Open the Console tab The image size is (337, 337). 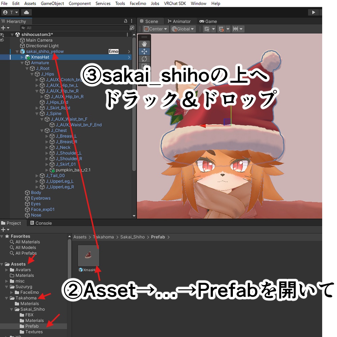[41, 223]
